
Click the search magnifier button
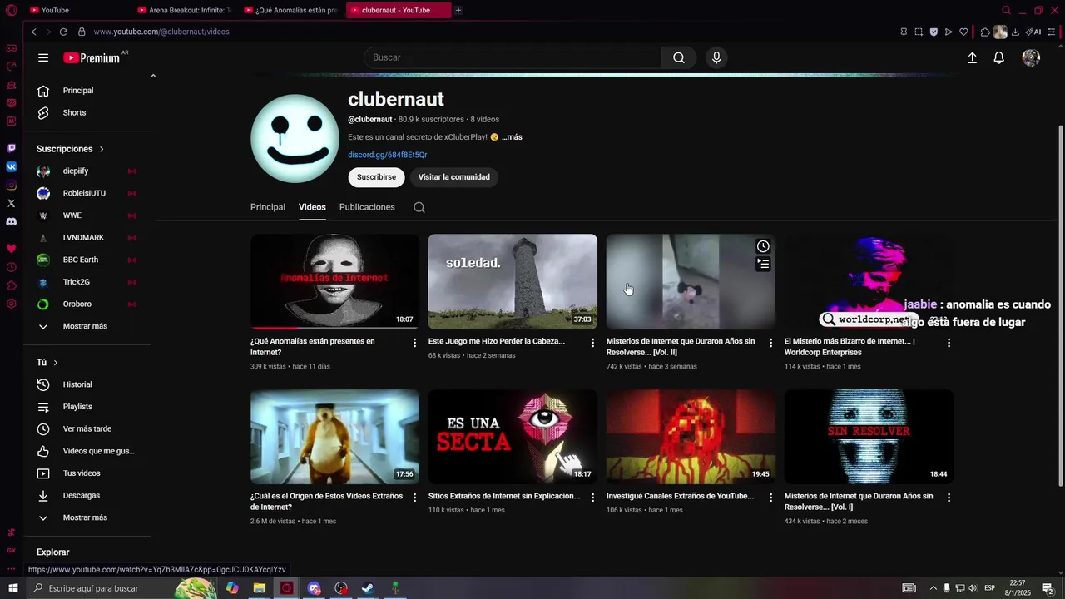coord(679,57)
